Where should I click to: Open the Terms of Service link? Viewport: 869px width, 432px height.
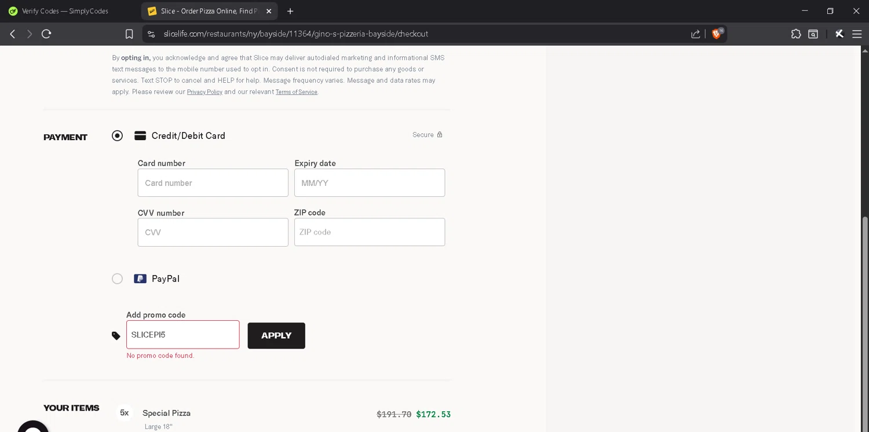[297, 92]
